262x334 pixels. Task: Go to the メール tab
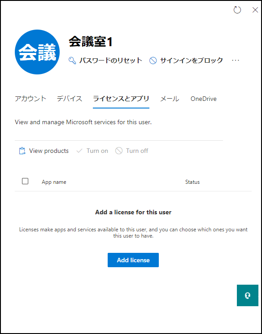click(170, 99)
